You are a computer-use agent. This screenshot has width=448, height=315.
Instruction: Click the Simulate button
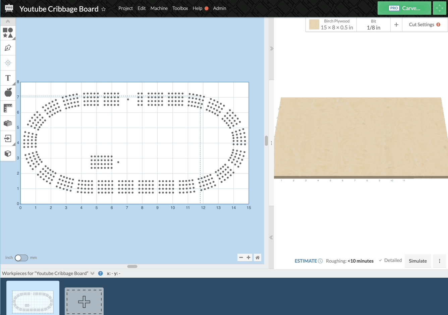click(x=417, y=261)
